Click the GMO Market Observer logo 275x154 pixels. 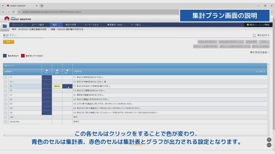pyautogui.click(x=17, y=19)
